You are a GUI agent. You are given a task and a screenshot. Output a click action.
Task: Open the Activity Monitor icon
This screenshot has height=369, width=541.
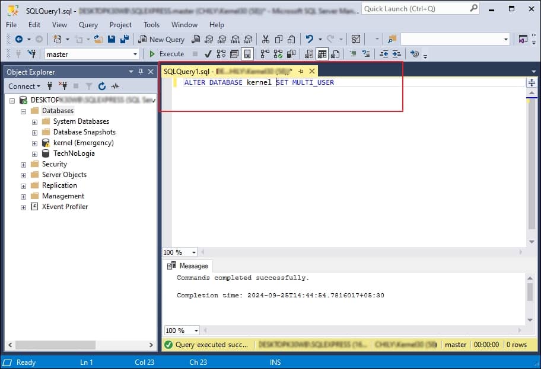[356, 39]
